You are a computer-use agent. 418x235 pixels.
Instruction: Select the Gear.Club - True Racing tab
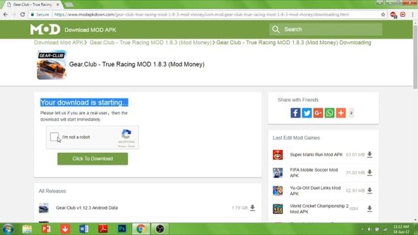point(32,5)
